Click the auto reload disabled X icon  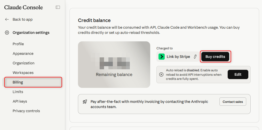pos(161,74)
